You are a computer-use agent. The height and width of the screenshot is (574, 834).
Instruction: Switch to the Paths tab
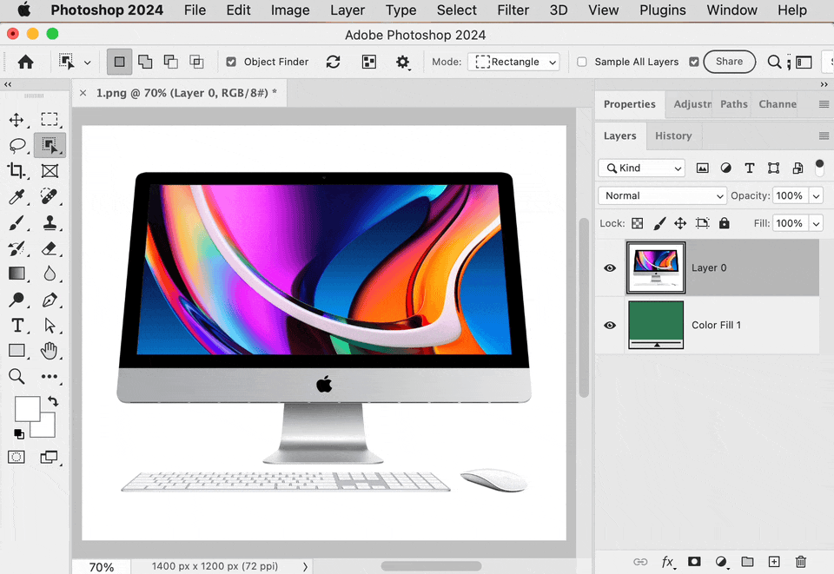point(734,104)
